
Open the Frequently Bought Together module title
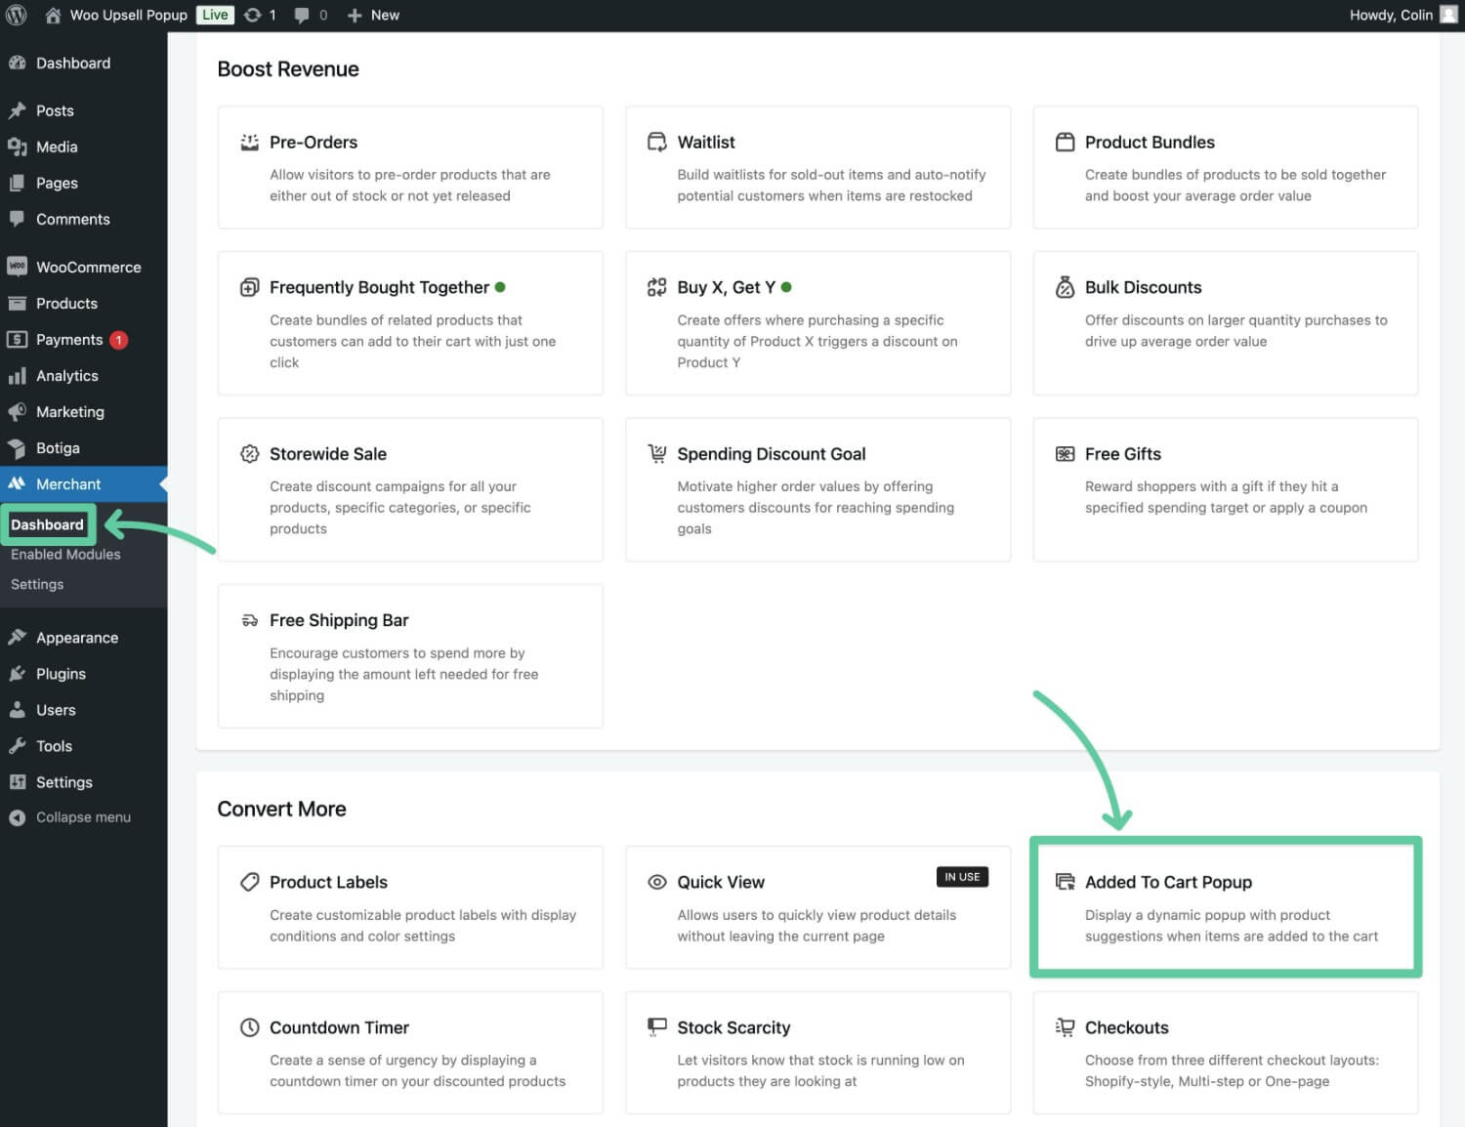[x=379, y=287]
